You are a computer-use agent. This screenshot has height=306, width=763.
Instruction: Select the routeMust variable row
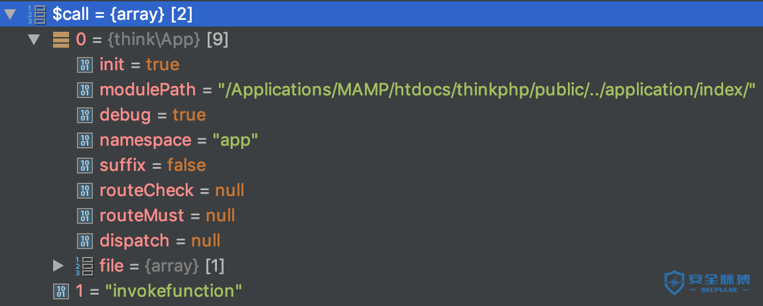(381, 215)
